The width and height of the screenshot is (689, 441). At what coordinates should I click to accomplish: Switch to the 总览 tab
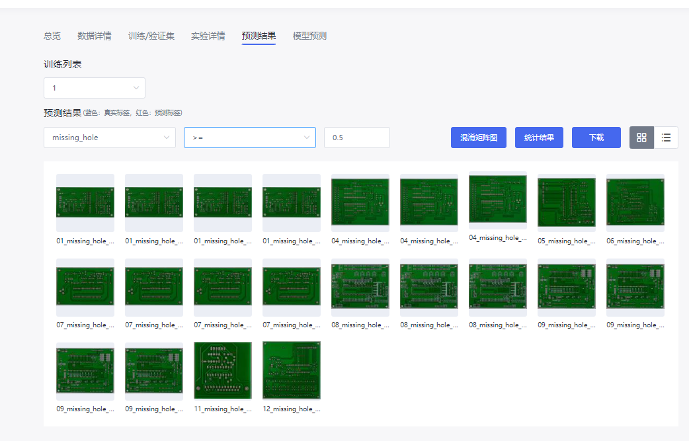click(52, 36)
